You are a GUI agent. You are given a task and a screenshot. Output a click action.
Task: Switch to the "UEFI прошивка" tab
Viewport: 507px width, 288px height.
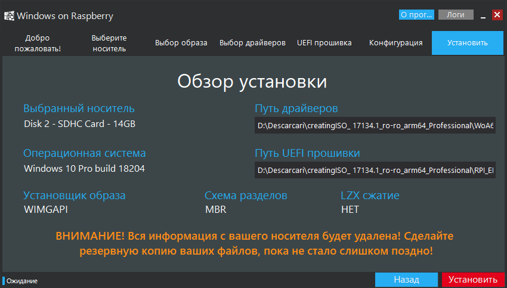pos(324,43)
